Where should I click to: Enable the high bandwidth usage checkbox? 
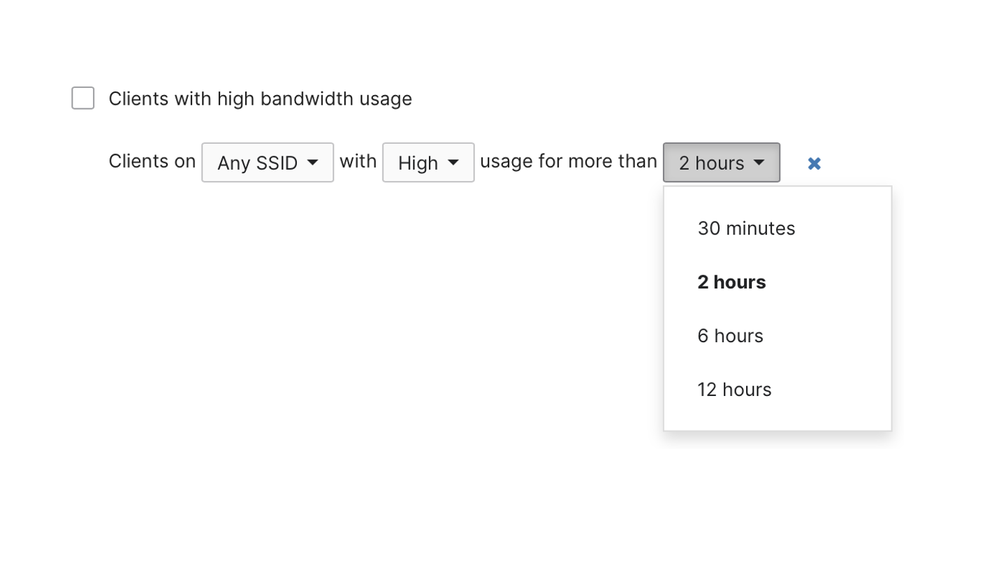pyautogui.click(x=83, y=98)
